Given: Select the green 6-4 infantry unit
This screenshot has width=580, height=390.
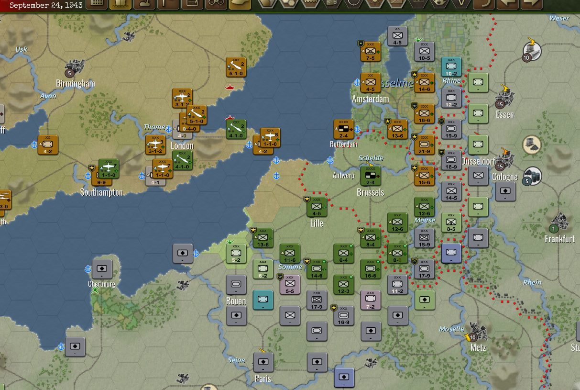Looking at the screenshot, I should 343,254.
